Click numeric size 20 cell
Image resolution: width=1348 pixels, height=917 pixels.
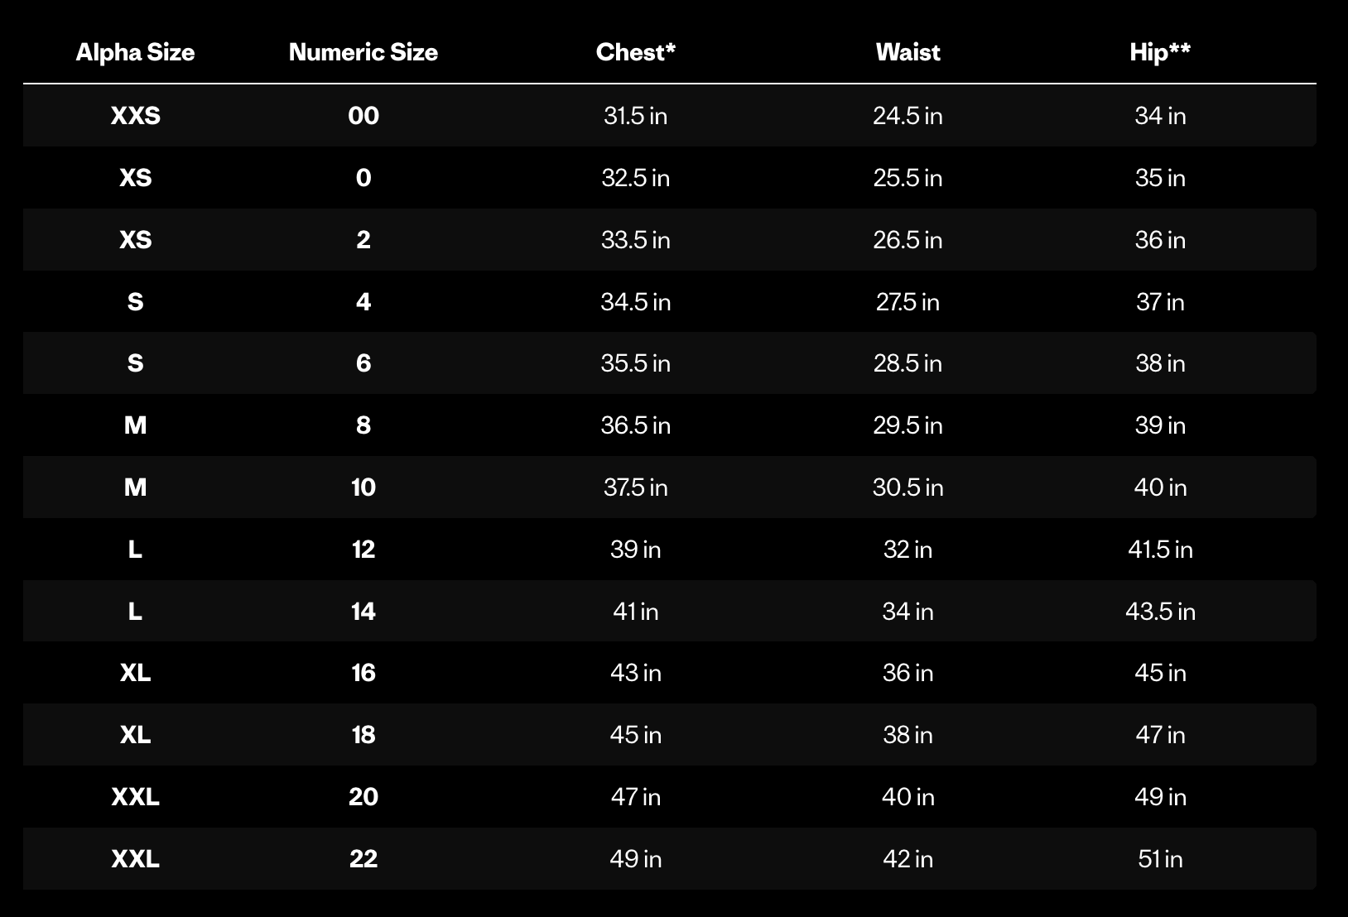pos(363,797)
